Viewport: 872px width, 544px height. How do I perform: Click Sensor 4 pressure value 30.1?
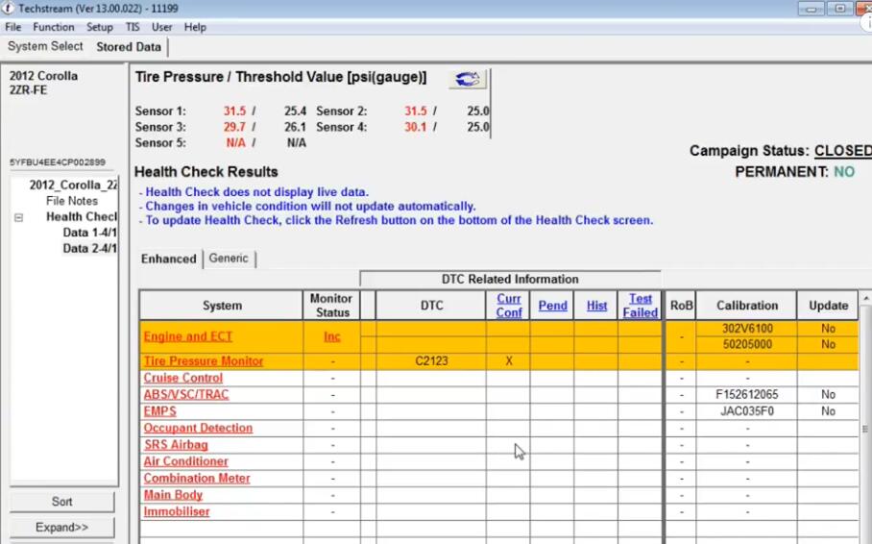[x=415, y=127]
